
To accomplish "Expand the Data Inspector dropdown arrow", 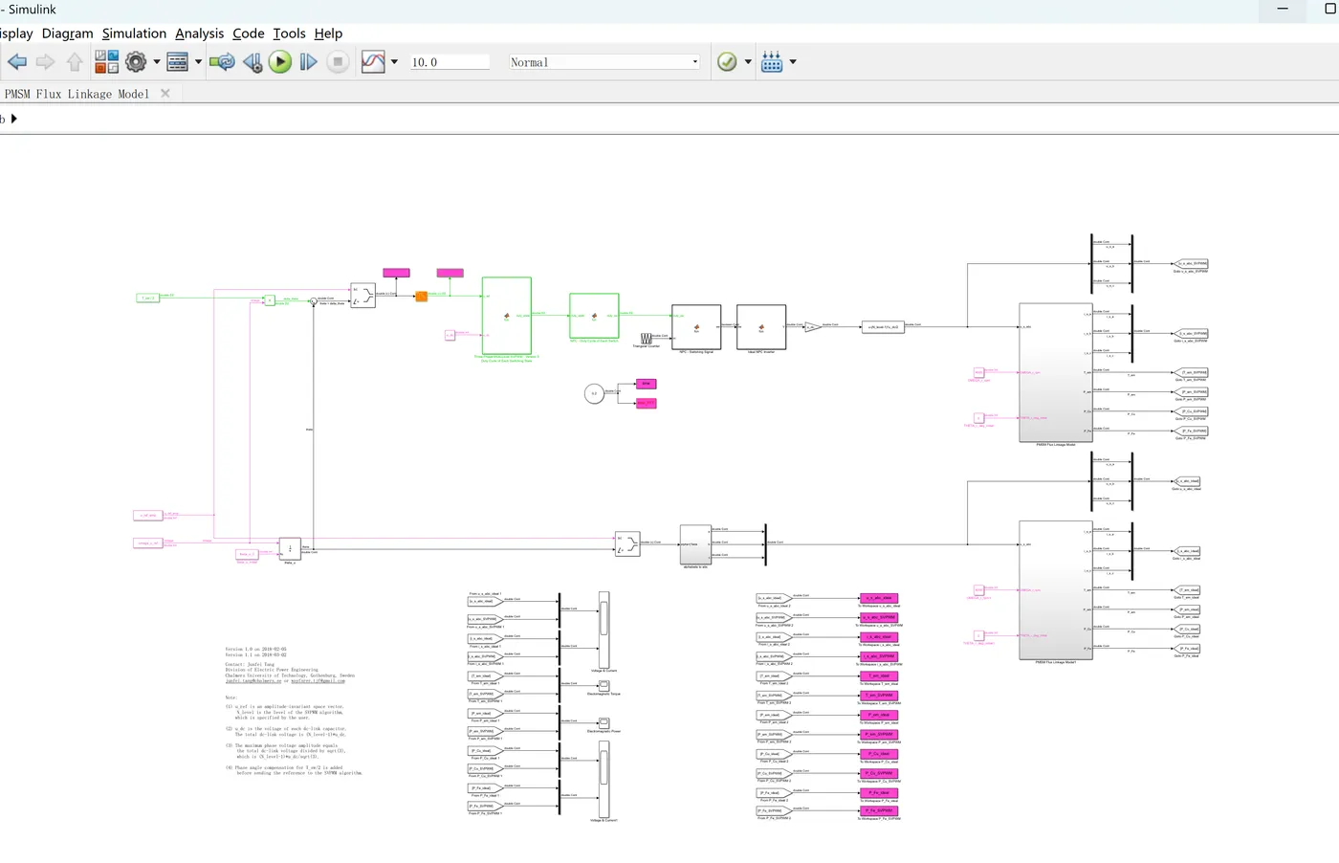I will [394, 62].
